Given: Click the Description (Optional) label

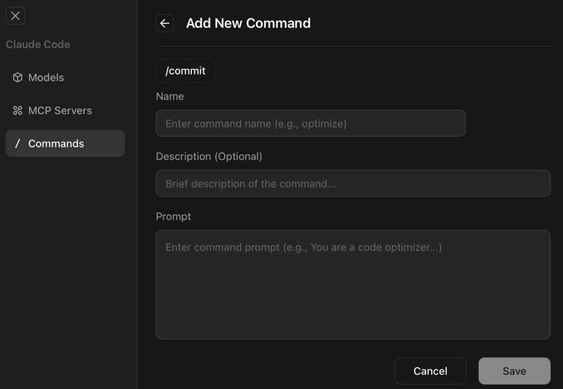Looking at the screenshot, I should click(x=209, y=156).
